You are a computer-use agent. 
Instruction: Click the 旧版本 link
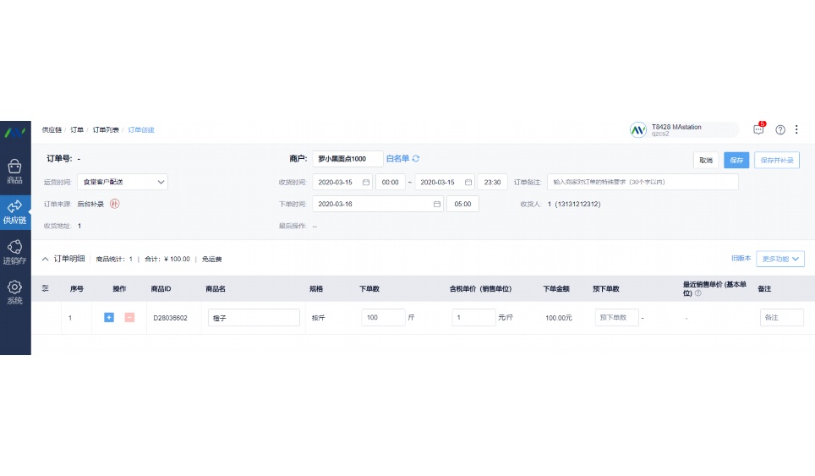click(741, 259)
